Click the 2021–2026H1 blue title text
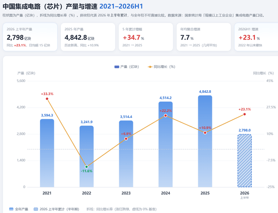The image size is (278, 213). pos(121,7)
